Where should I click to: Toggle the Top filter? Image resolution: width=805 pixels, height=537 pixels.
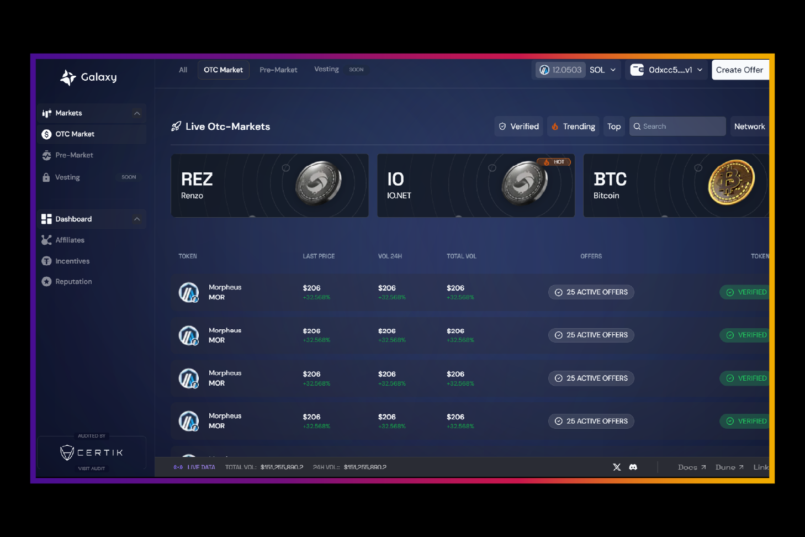pos(614,127)
